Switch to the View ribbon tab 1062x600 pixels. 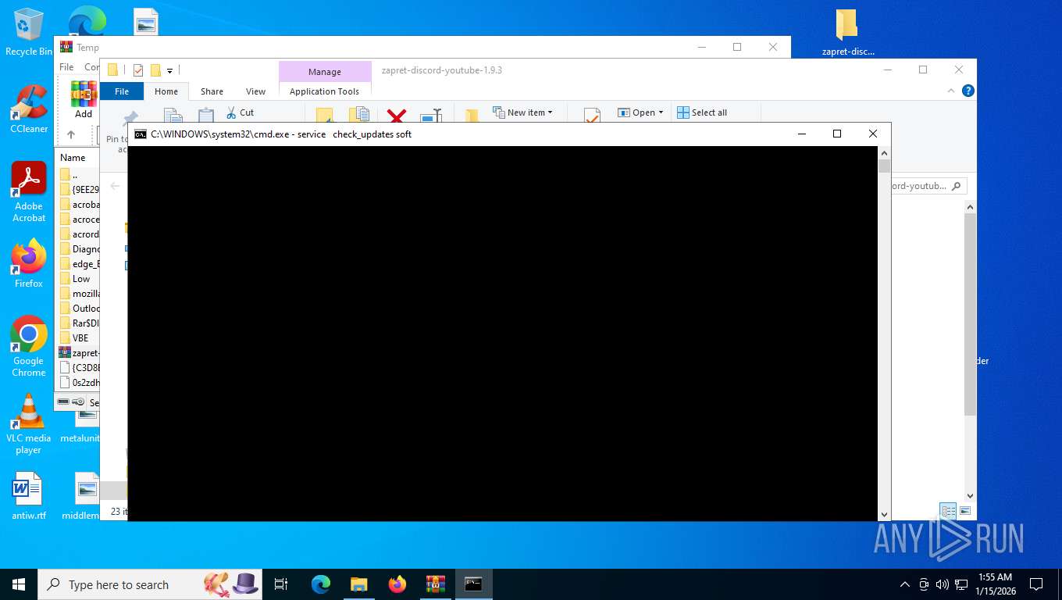point(255,91)
